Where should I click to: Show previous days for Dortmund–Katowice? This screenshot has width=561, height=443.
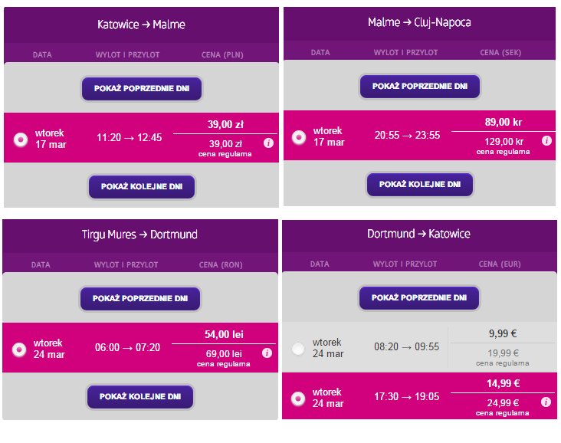click(x=419, y=297)
